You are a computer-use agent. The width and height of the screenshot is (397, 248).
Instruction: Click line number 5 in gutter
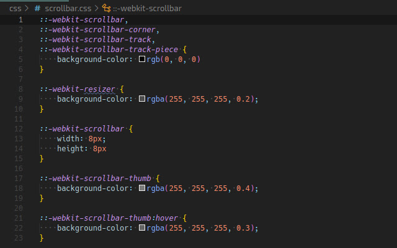point(20,60)
